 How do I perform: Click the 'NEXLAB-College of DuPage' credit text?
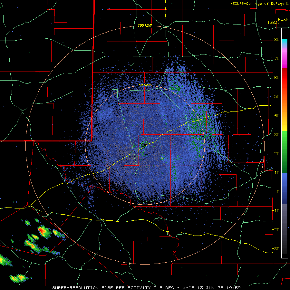pos(258,4)
